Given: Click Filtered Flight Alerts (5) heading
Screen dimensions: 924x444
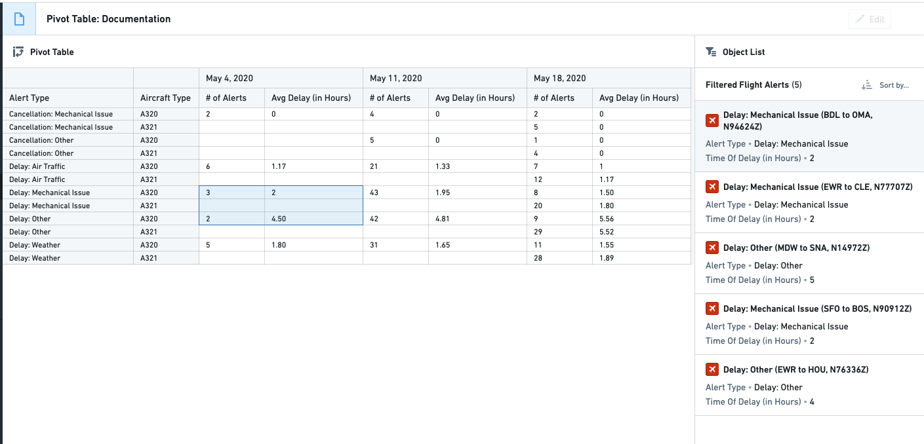Looking at the screenshot, I should (753, 85).
